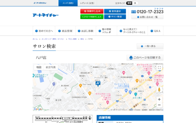Click the printer icon
Screen dimensions: 196x123
[x=131, y=58]
